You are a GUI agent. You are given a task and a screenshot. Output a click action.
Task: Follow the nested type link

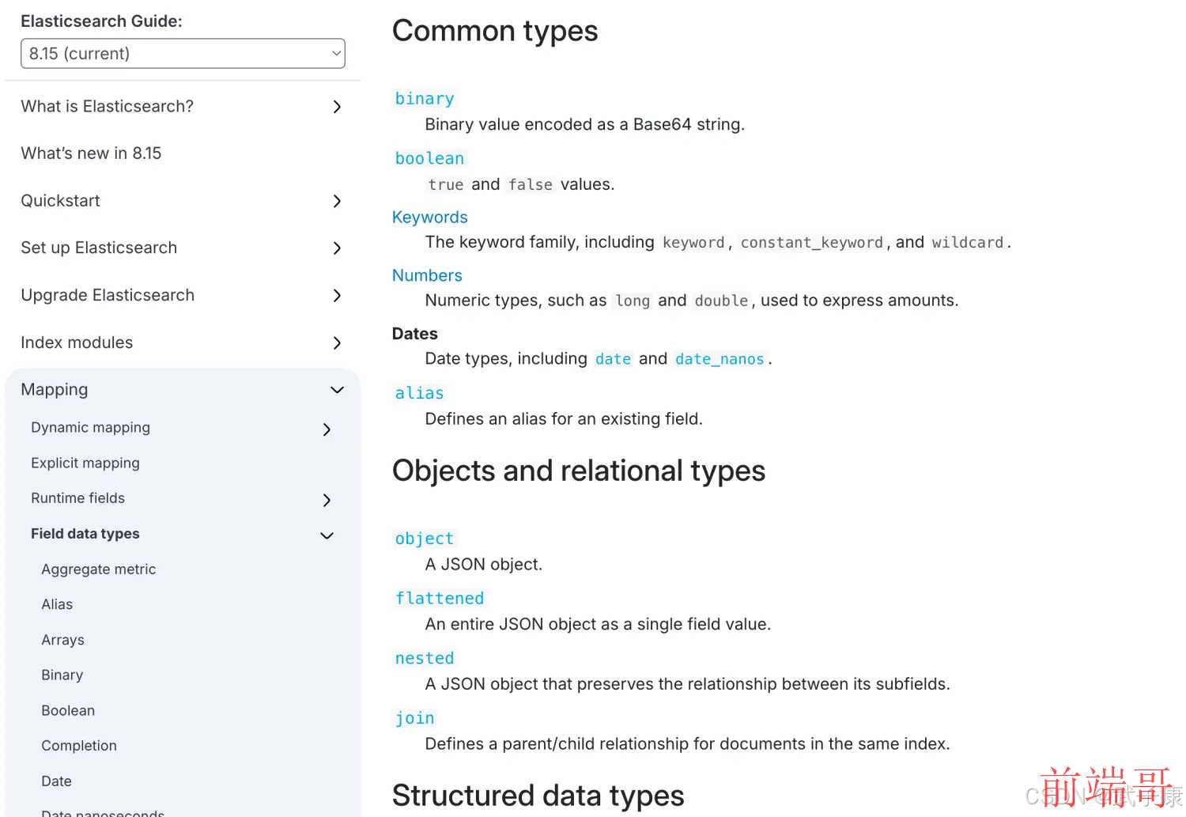tap(425, 658)
